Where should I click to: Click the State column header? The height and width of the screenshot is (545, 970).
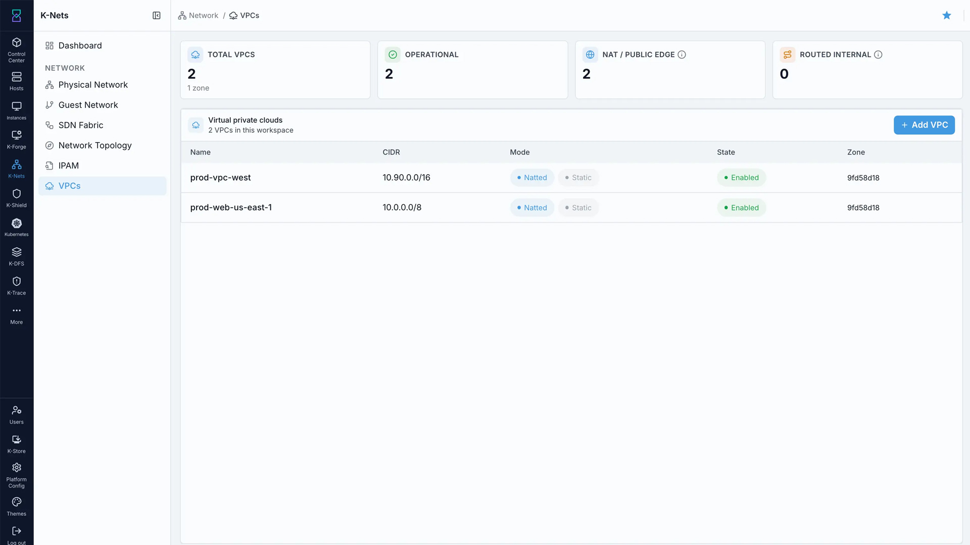tap(726, 152)
